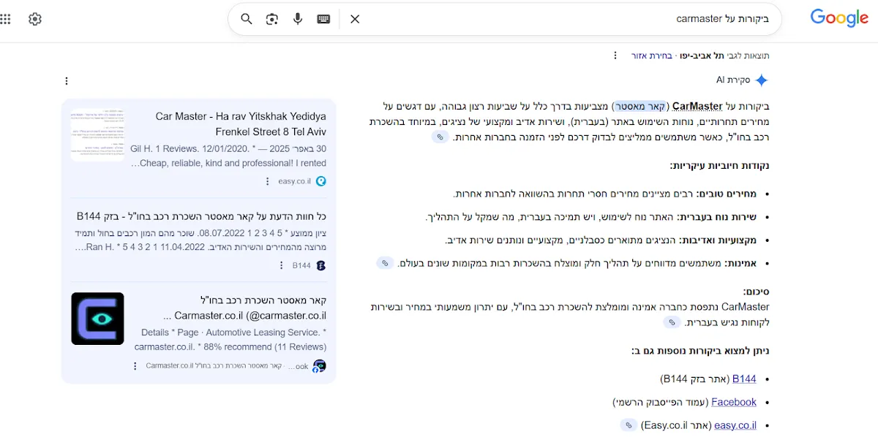The image size is (878, 437).
Task: Open the easy.co.il link in list
Action: pyautogui.click(x=735, y=425)
